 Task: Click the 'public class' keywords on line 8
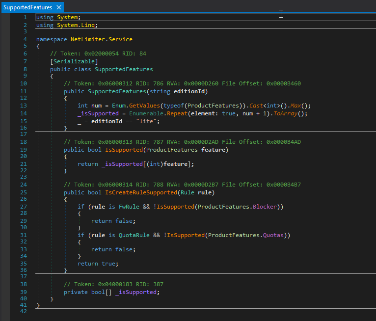pyautogui.click(x=71, y=69)
